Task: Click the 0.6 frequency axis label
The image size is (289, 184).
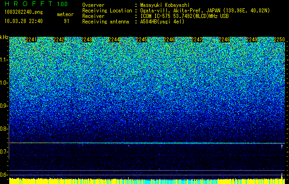Action: [x=4, y=175]
